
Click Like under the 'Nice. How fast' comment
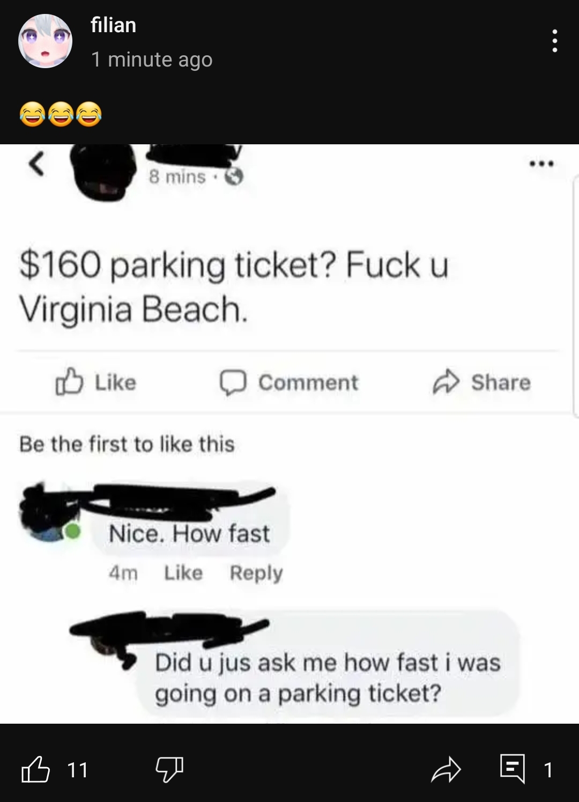tap(183, 573)
